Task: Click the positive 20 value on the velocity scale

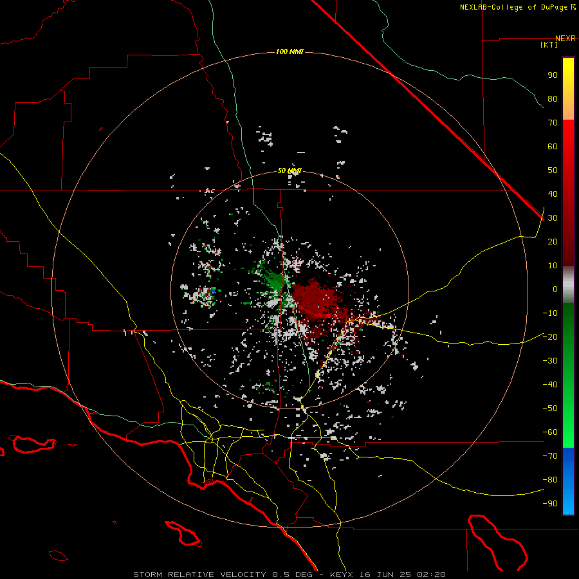Action: 553,242
